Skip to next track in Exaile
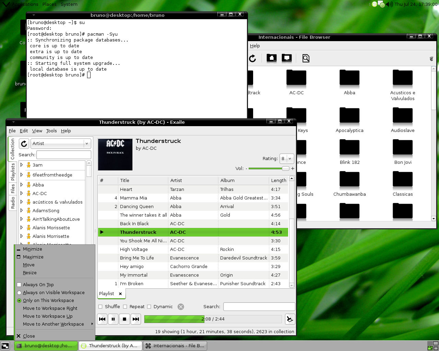The image size is (439, 351). 136,319
